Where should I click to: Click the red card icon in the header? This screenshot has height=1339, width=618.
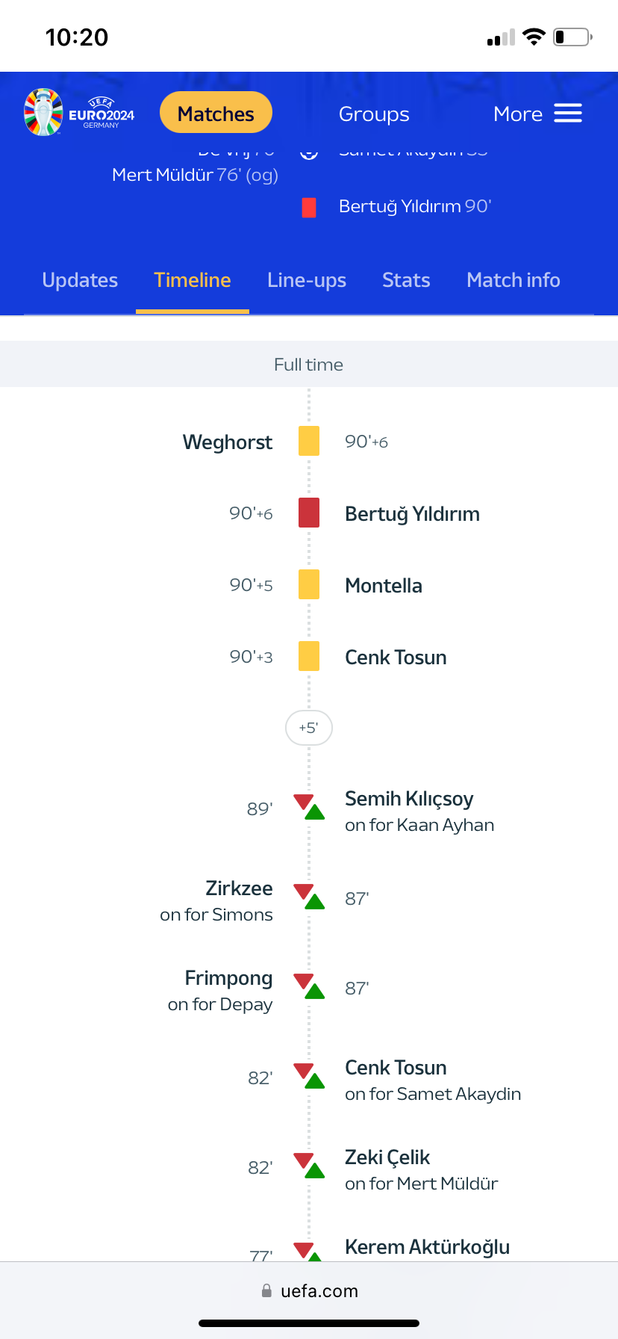click(x=309, y=207)
